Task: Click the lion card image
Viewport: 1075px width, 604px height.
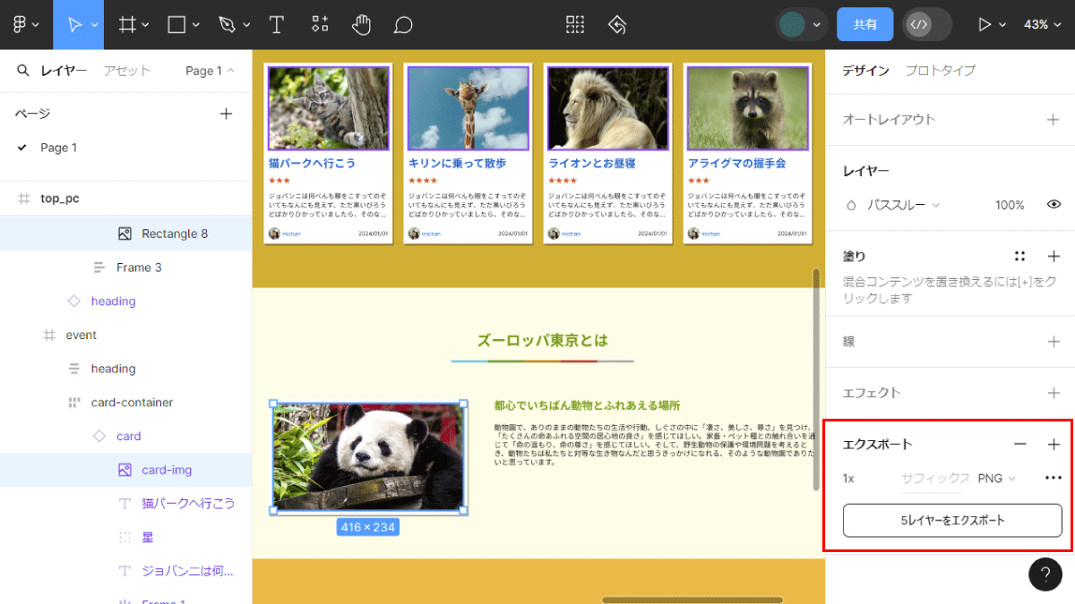Action: 608,107
